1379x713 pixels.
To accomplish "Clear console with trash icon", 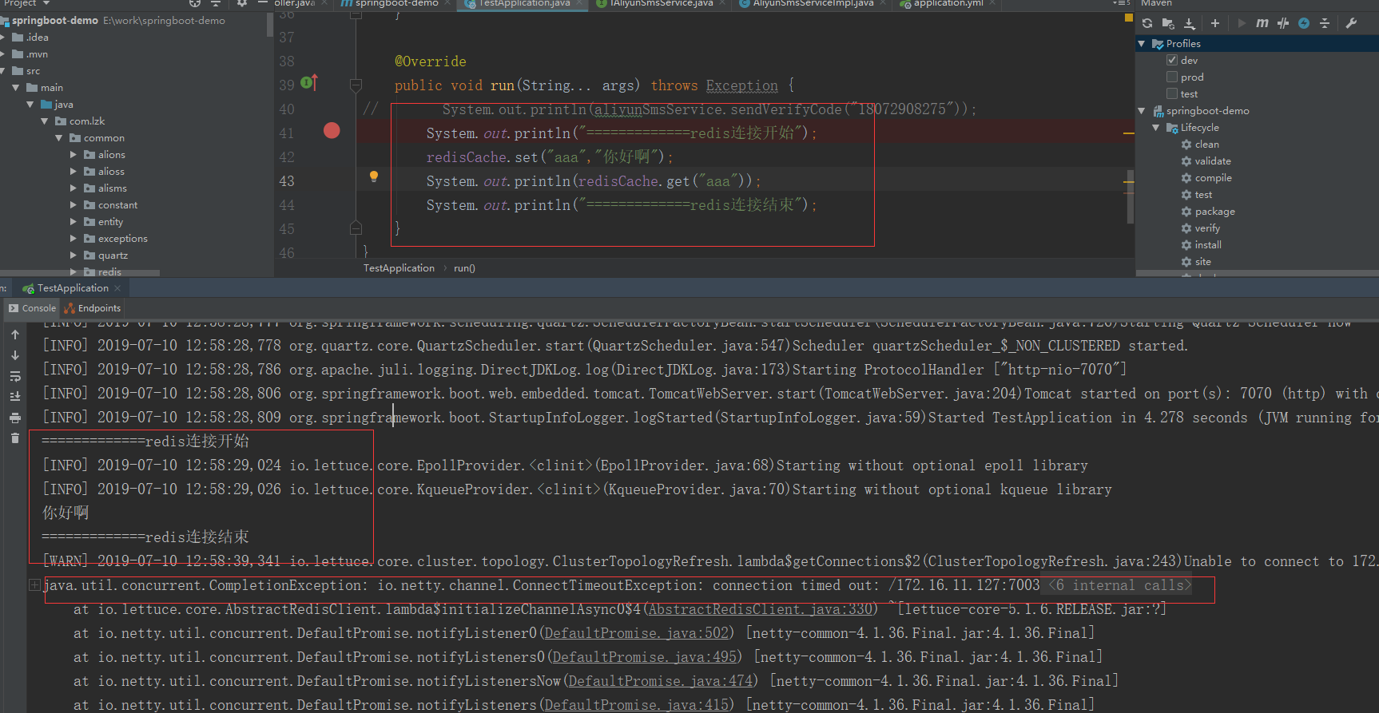I will tap(15, 438).
